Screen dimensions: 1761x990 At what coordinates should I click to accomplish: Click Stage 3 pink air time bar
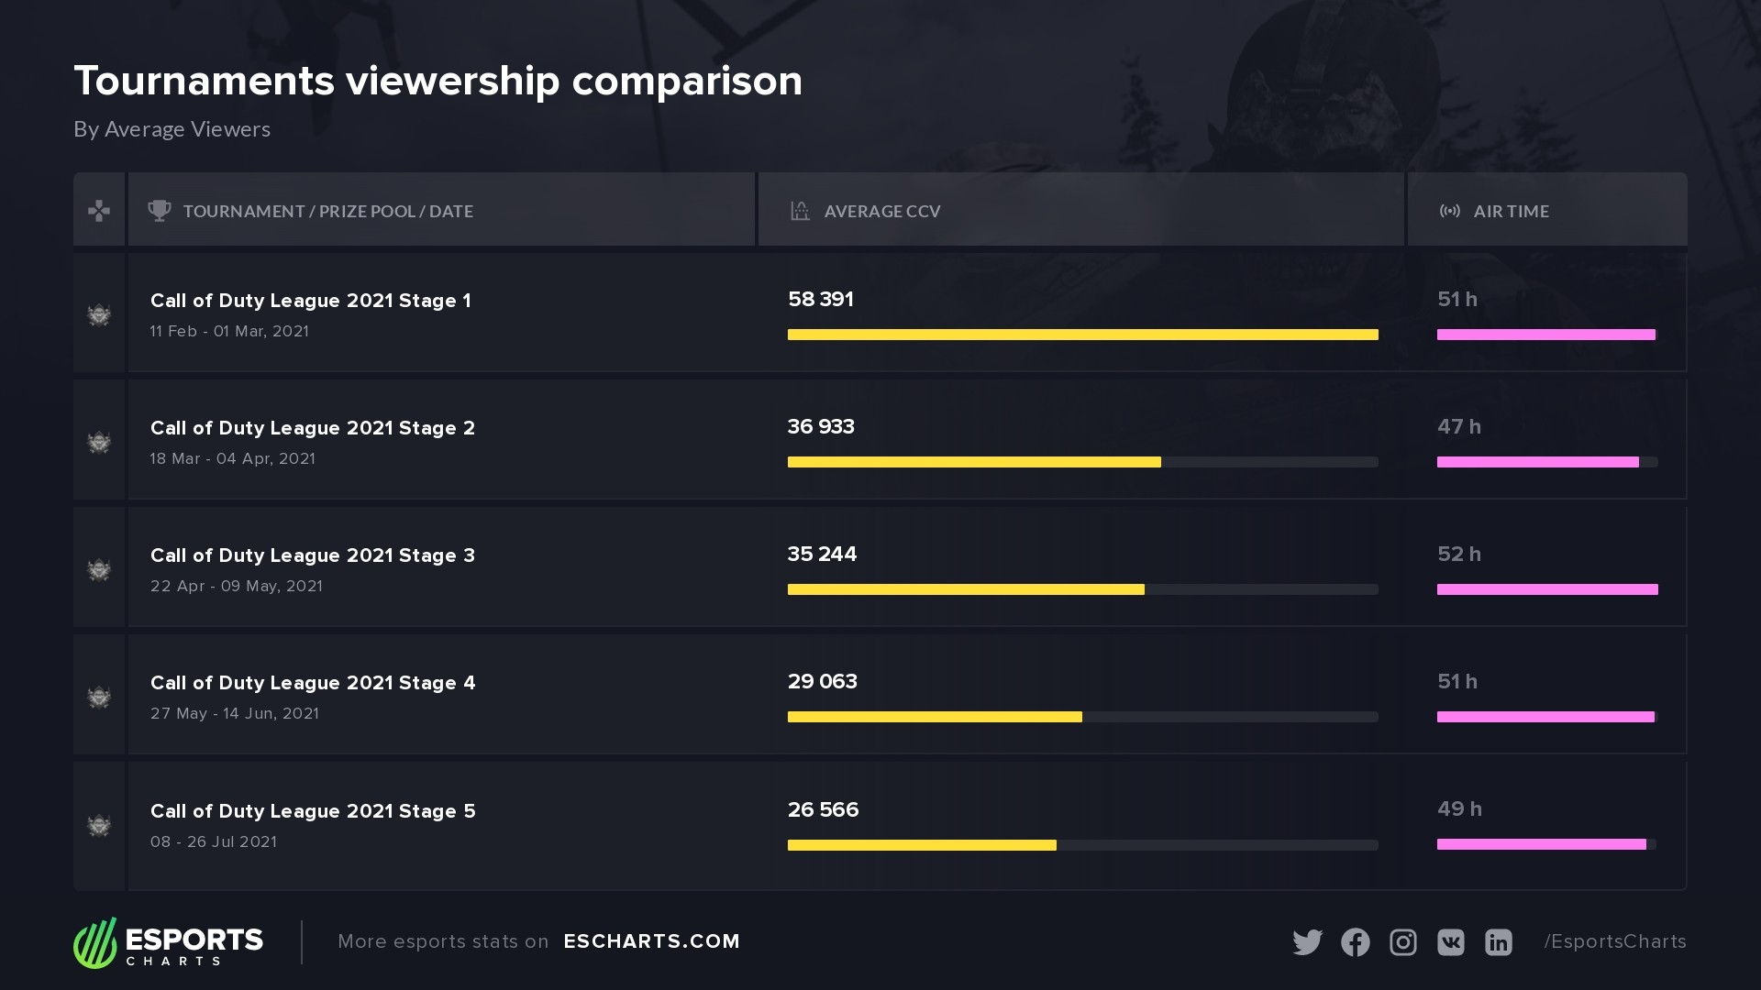click(1547, 589)
